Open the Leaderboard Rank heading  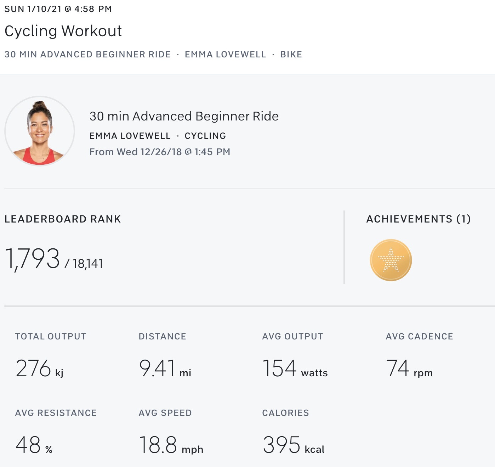tap(63, 219)
